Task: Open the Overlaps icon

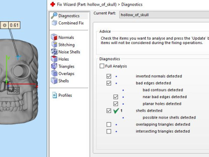Action: pyautogui.click(x=54, y=73)
